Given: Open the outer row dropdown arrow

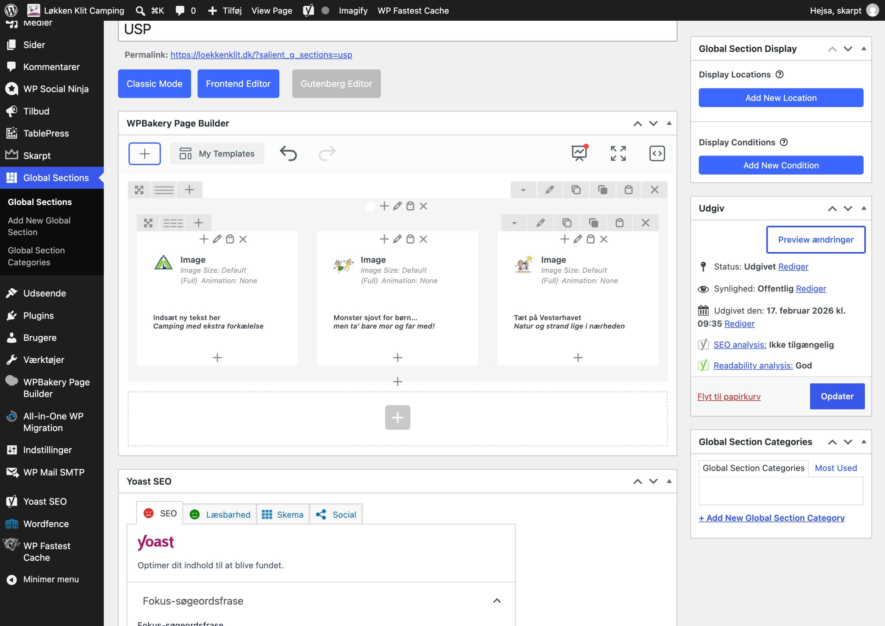Looking at the screenshot, I should point(523,190).
